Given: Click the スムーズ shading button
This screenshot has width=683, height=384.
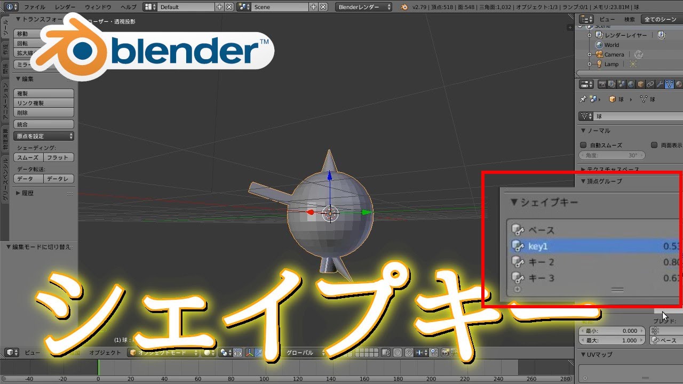Looking at the screenshot, I should pos(28,157).
